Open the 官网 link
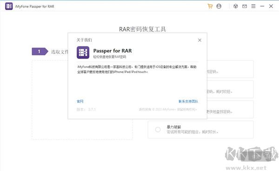 click(x=80, y=101)
